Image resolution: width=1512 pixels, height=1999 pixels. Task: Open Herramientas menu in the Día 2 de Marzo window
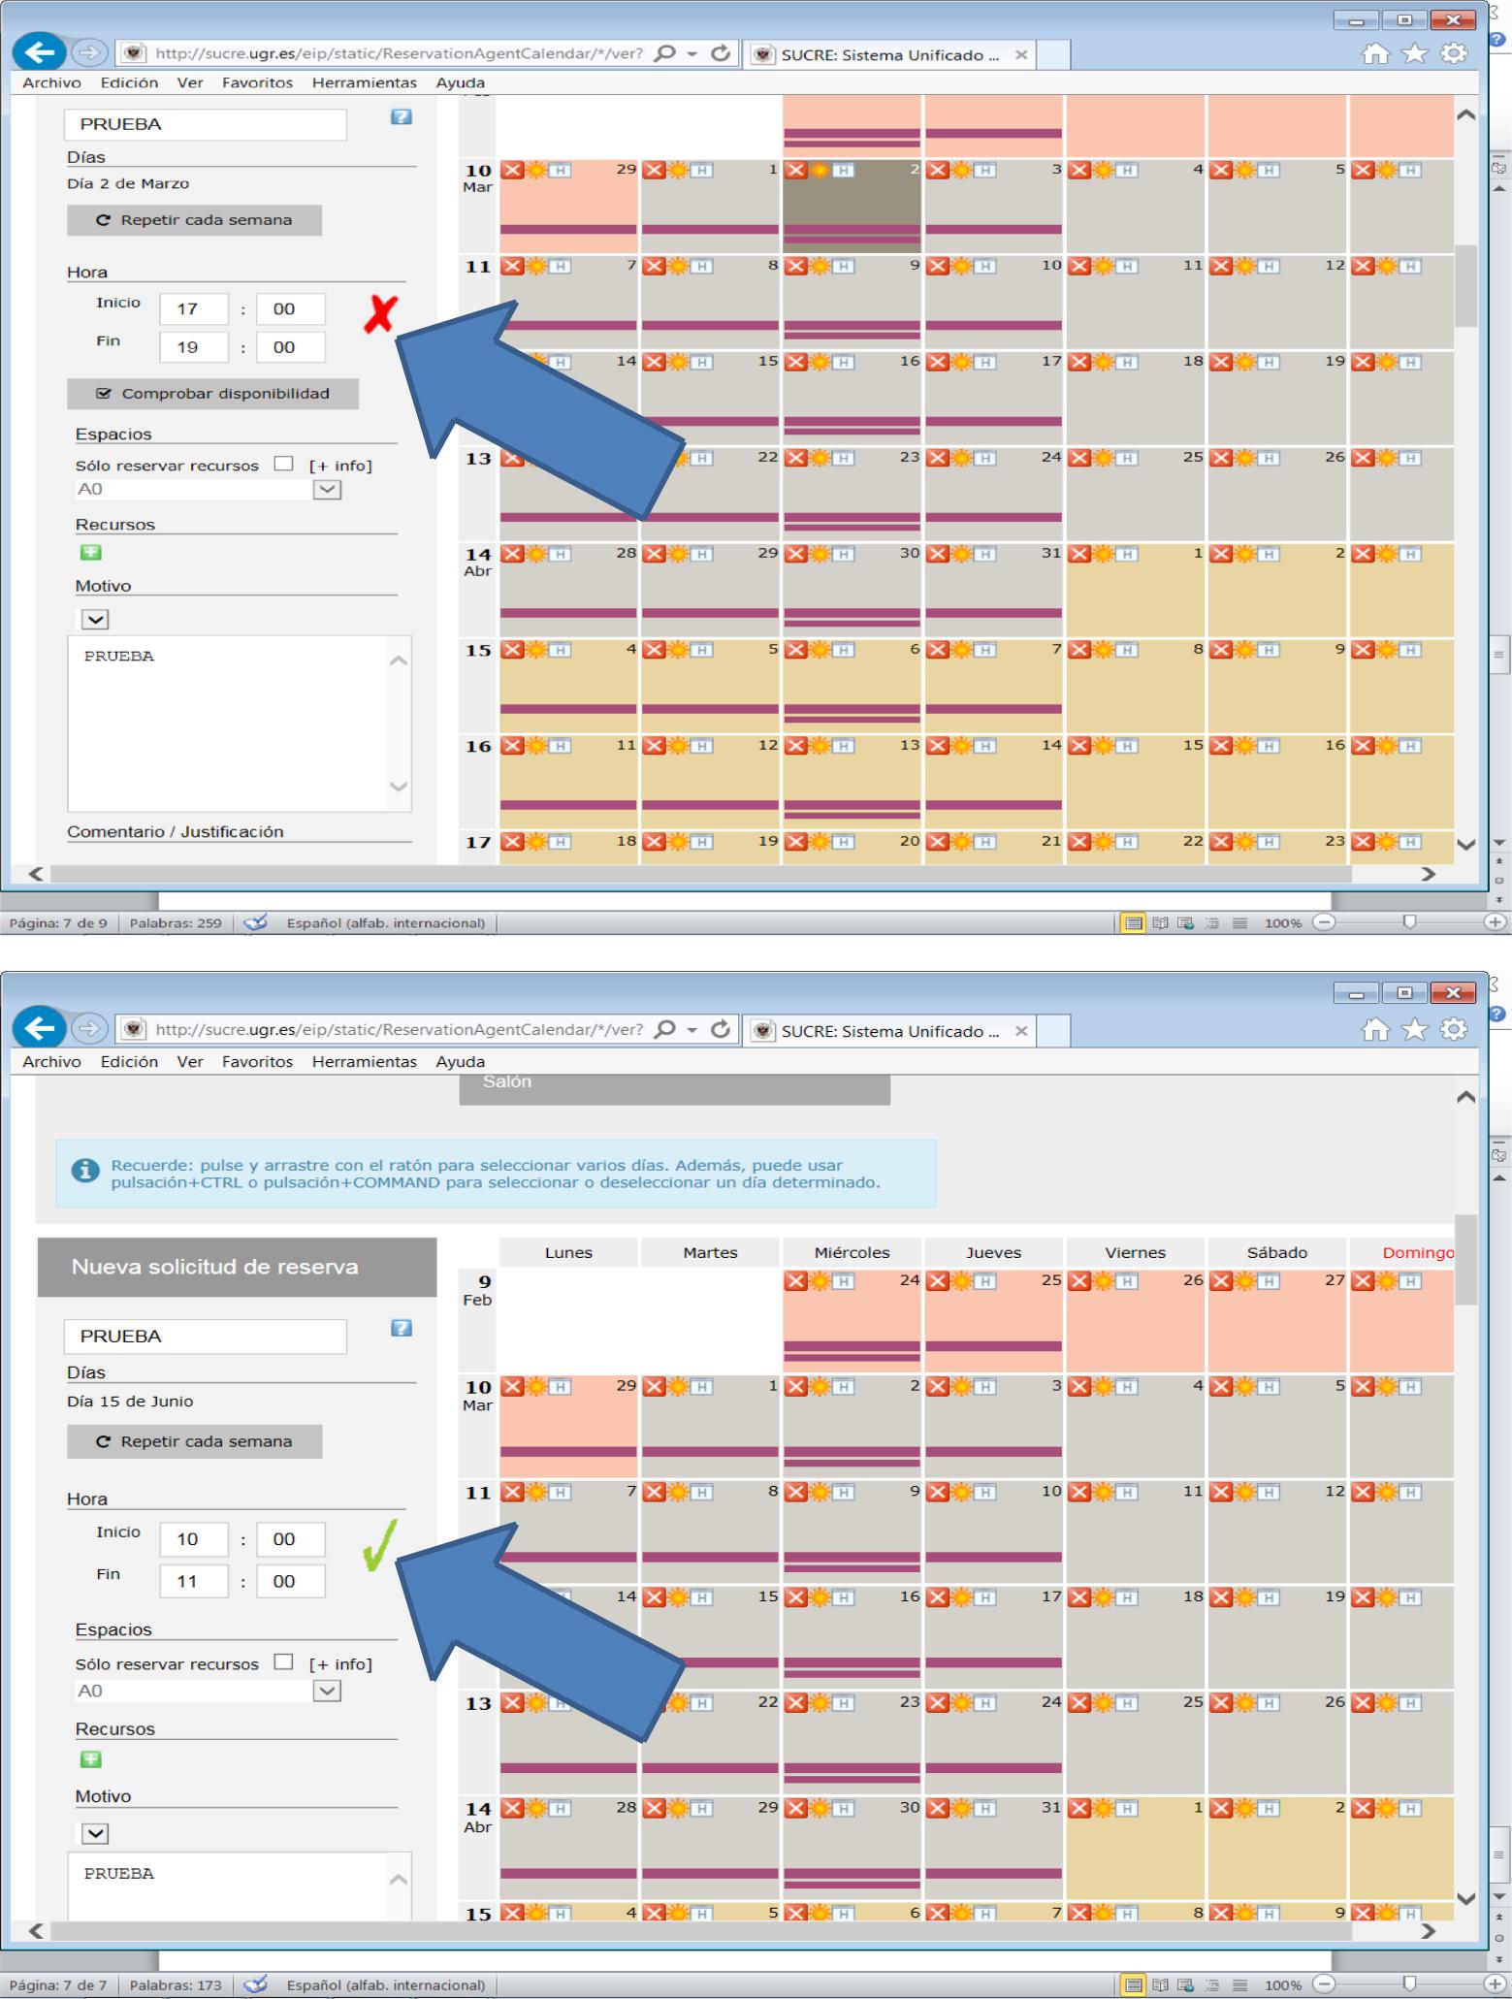(364, 83)
